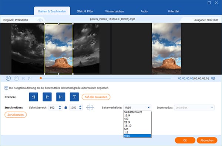Grab top-center crop frame handle

pos(59,24)
